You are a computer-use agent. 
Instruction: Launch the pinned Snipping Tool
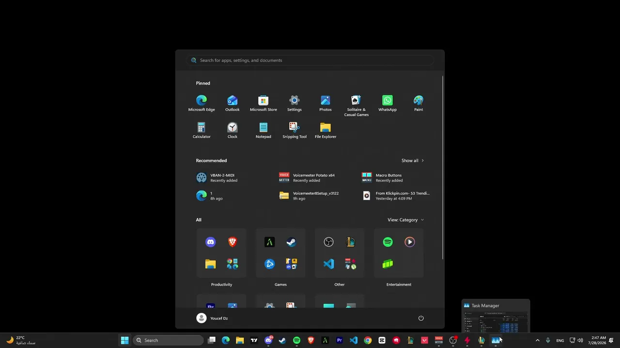[x=294, y=130]
